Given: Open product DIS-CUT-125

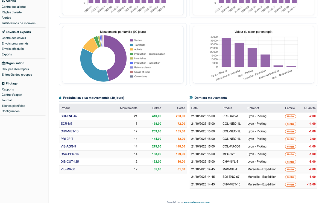Looking at the screenshot, I should (70, 162).
